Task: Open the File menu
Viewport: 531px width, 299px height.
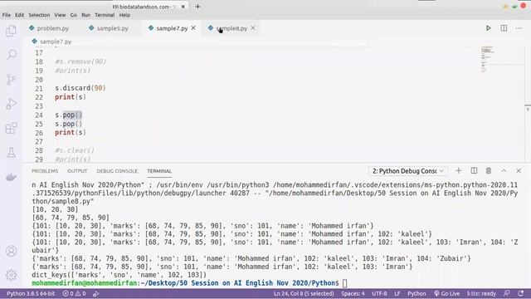Action: pyautogui.click(x=6, y=15)
